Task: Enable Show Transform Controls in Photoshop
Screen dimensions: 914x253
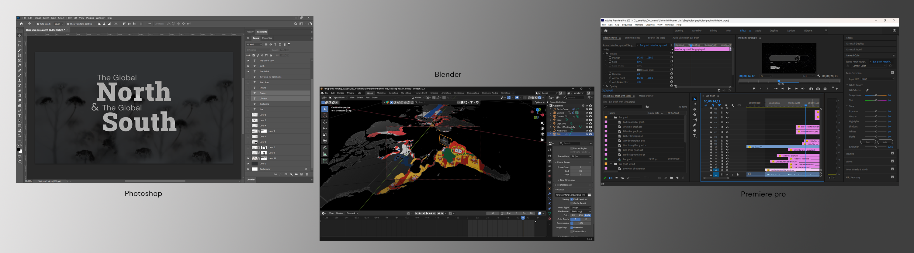Action: click(68, 24)
